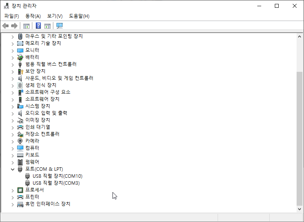Open the blue question-mark Help icon
Image resolution: width=304 pixels, height=222 pixels.
click(x=39, y=26)
